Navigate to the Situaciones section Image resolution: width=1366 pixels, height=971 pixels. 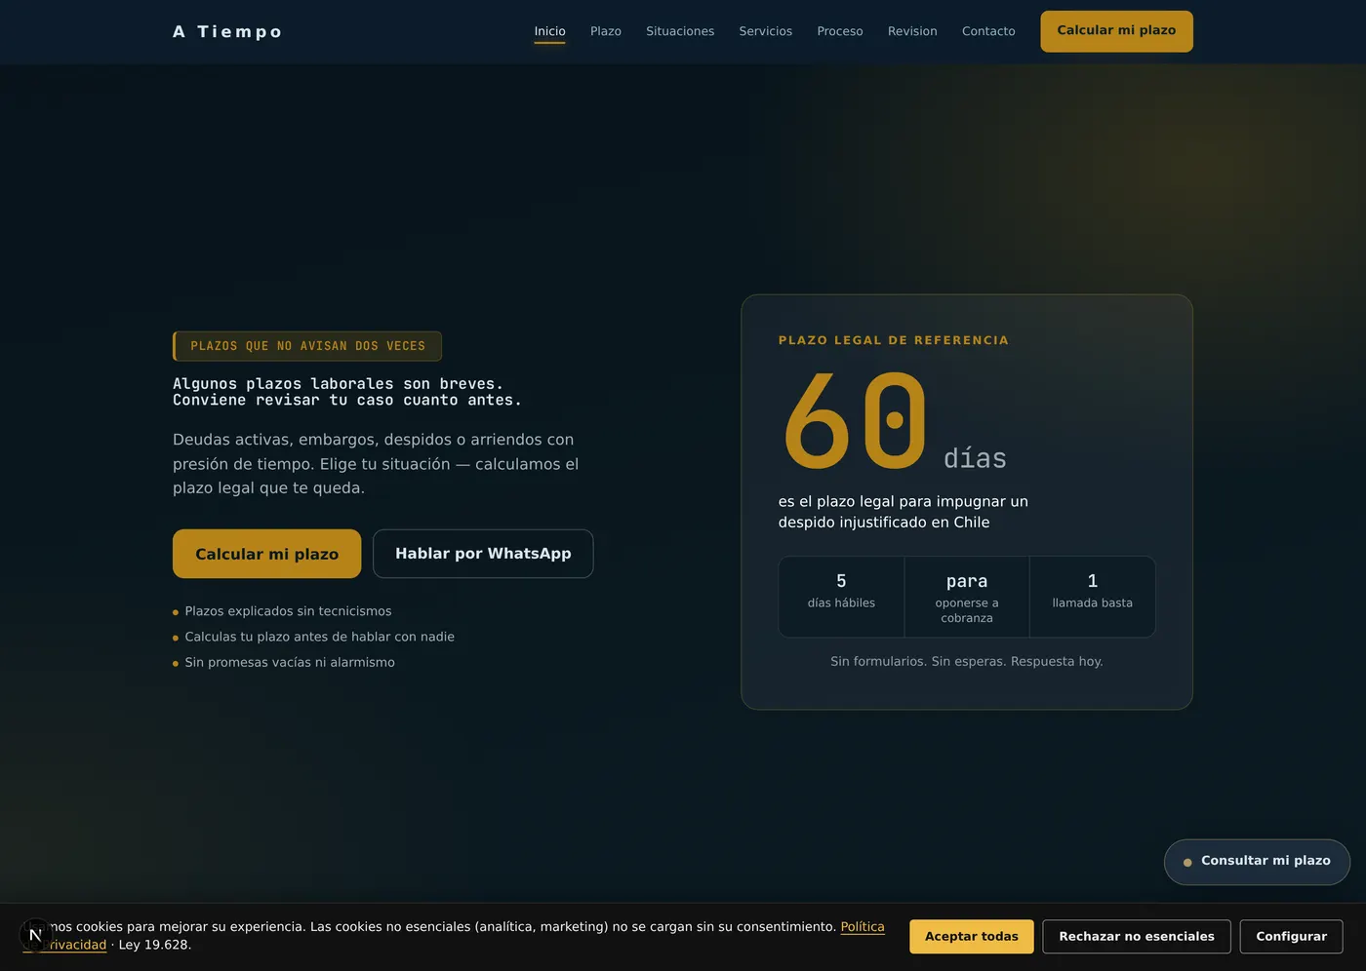tap(680, 31)
